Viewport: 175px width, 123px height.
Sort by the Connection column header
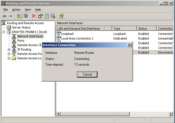click(x=165, y=29)
